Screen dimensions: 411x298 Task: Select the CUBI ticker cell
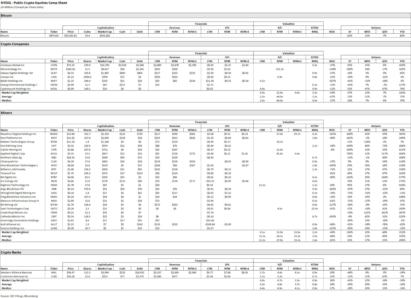(54, 276)
